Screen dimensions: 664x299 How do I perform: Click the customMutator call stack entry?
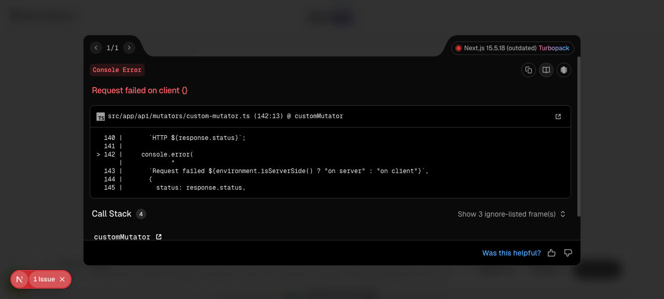pos(122,237)
